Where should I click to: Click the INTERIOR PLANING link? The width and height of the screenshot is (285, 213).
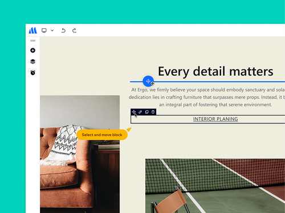[x=215, y=119]
